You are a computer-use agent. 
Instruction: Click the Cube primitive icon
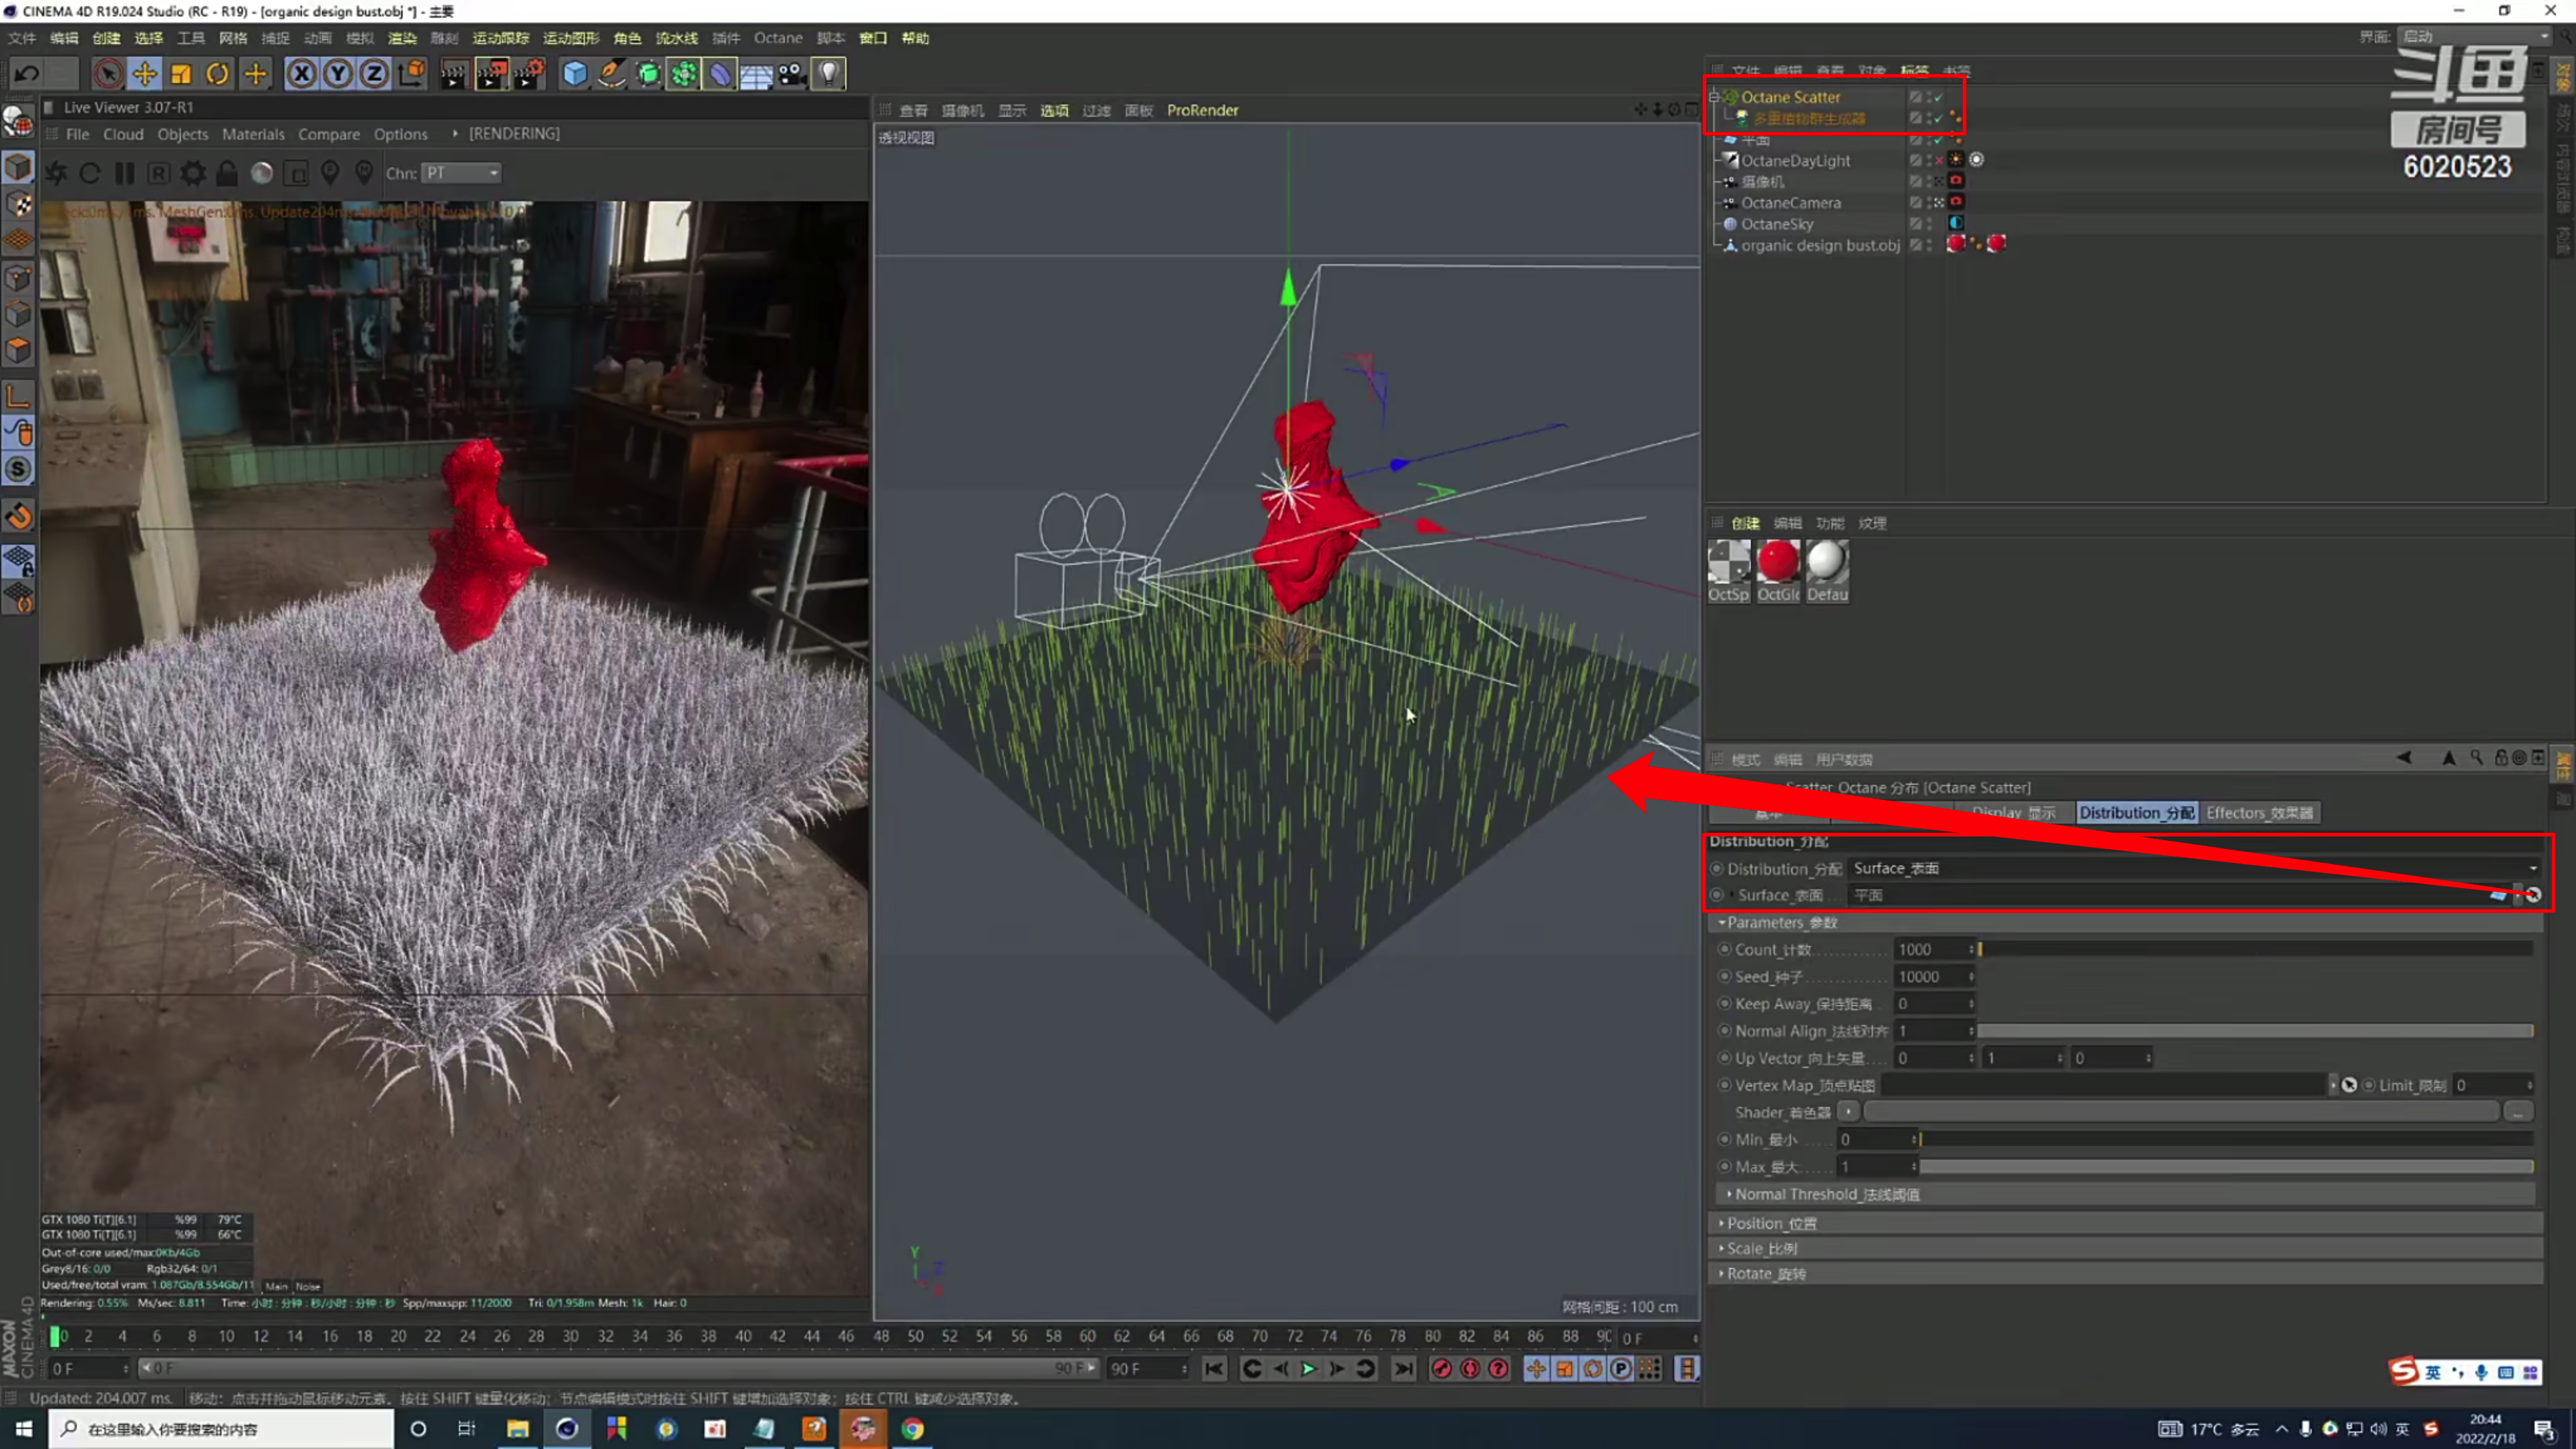tap(574, 74)
